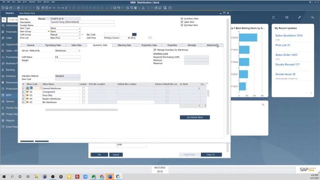This screenshot has width=320, height=180.
Task: Click link arrow for warehouse 05
Action: tap(27, 102)
